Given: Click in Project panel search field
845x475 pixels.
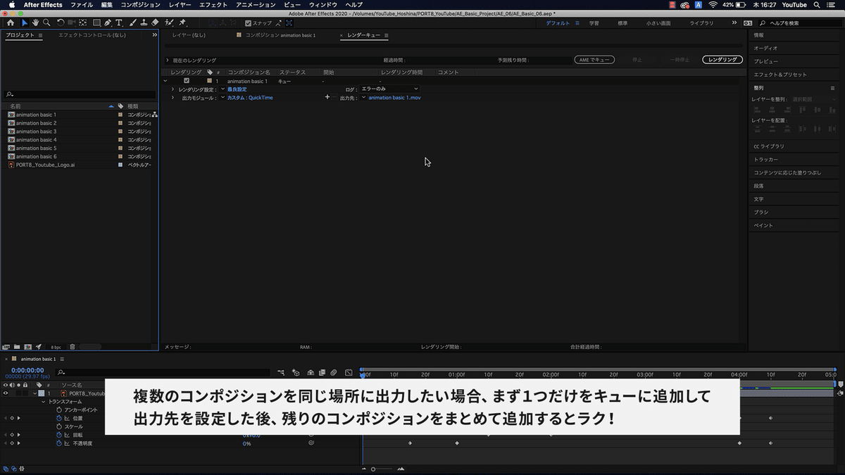Looking at the screenshot, I should (x=79, y=94).
